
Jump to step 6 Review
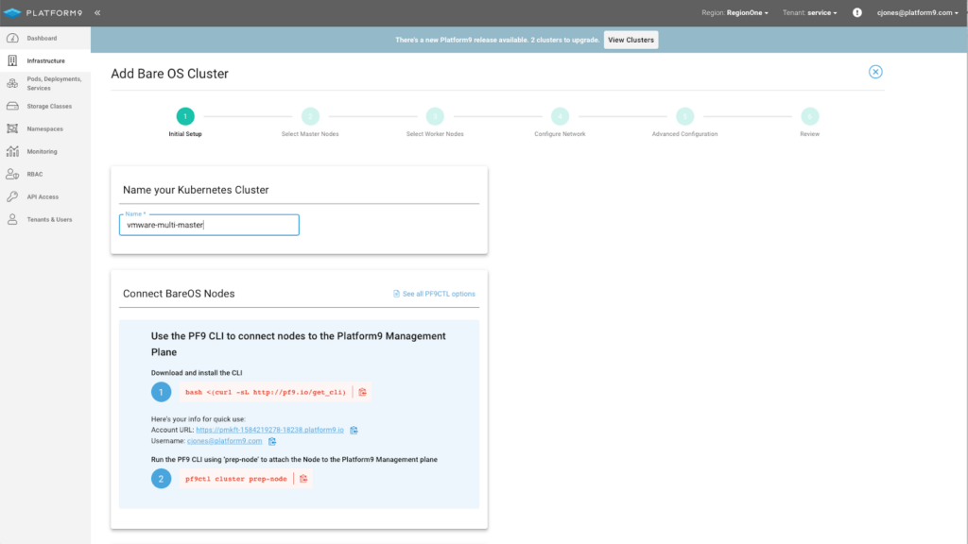809,116
